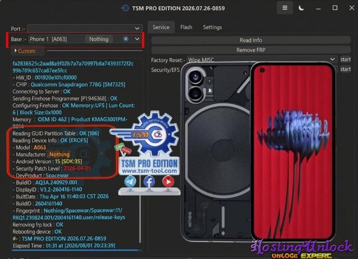Select the Connecting to Server OK line
Screen dimensions: 358x259
[x=42, y=91]
